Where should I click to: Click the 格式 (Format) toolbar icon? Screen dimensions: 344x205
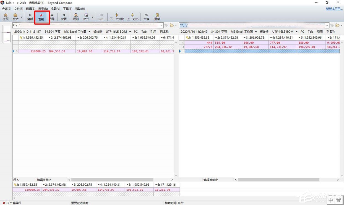pos(86,17)
